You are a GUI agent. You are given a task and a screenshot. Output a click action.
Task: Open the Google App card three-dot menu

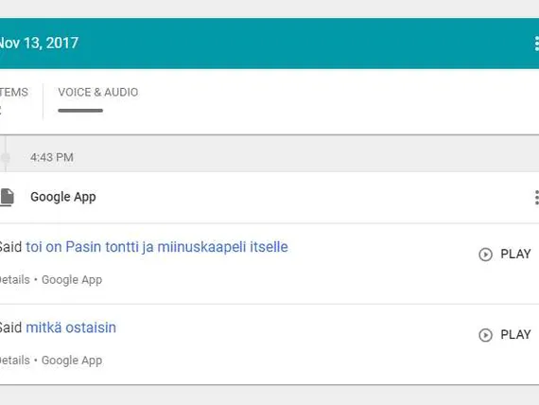(536, 198)
